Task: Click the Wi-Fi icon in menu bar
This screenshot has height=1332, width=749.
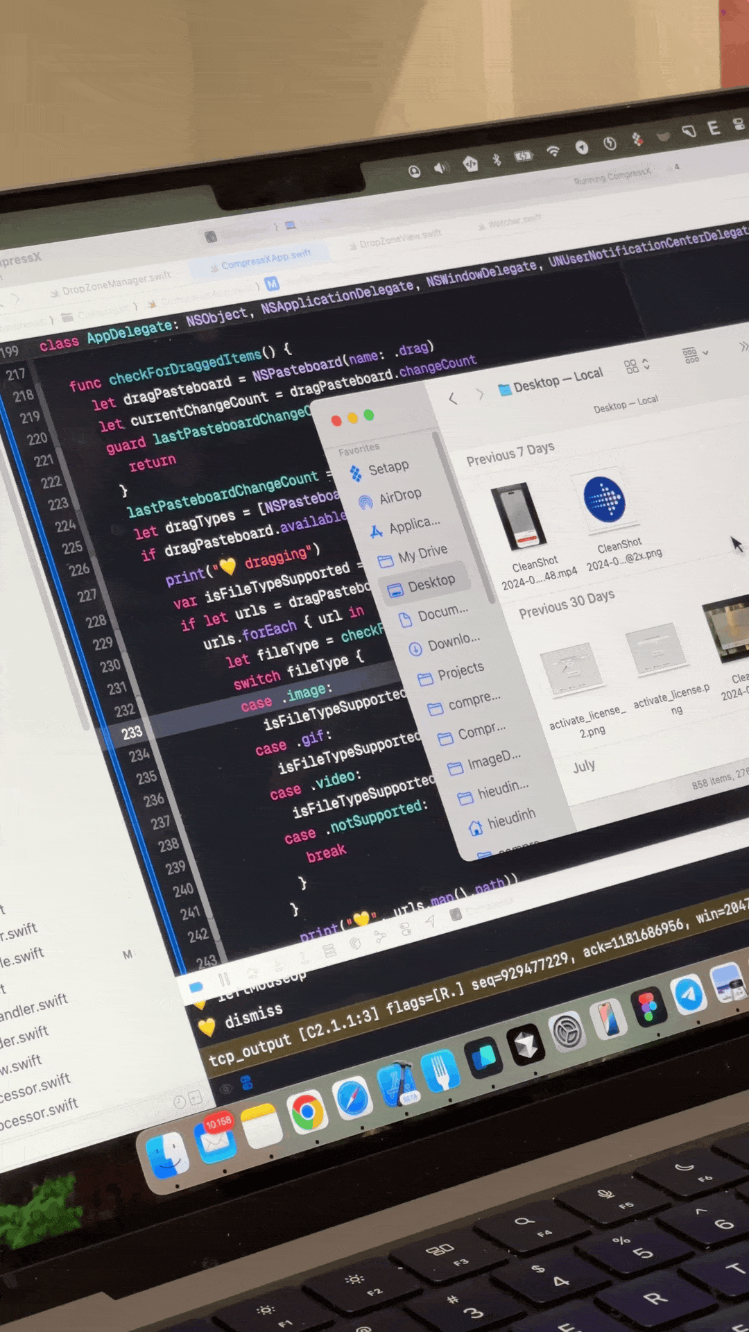Action: point(553,151)
